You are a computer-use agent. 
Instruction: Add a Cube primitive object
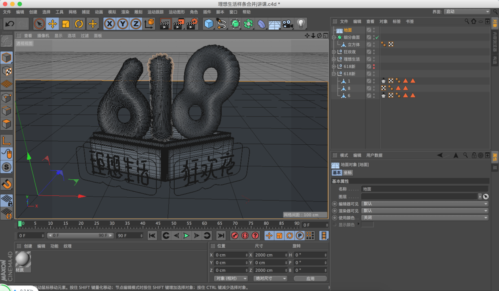pyautogui.click(x=208, y=24)
